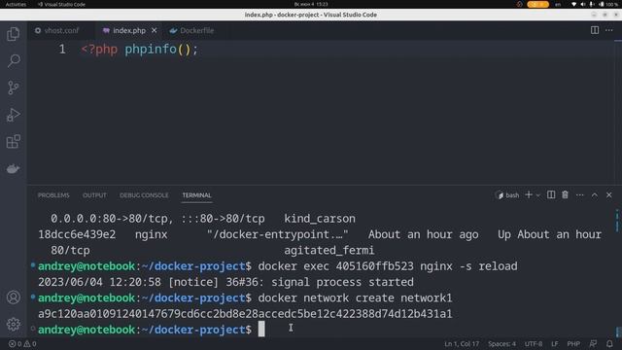
Task: Click the errors and warnings status indicator
Action: [22, 343]
